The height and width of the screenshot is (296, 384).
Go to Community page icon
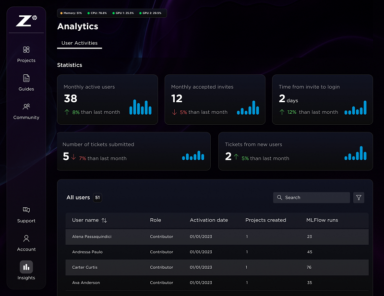click(x=26, y=107)
